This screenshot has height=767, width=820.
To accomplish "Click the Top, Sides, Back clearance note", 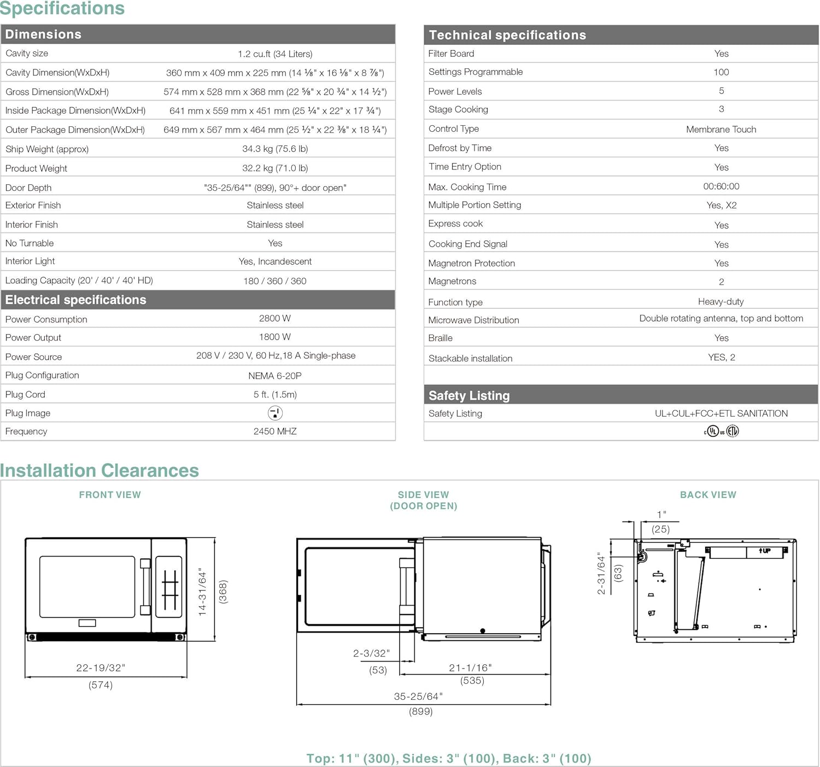I will tap(448, 758).
